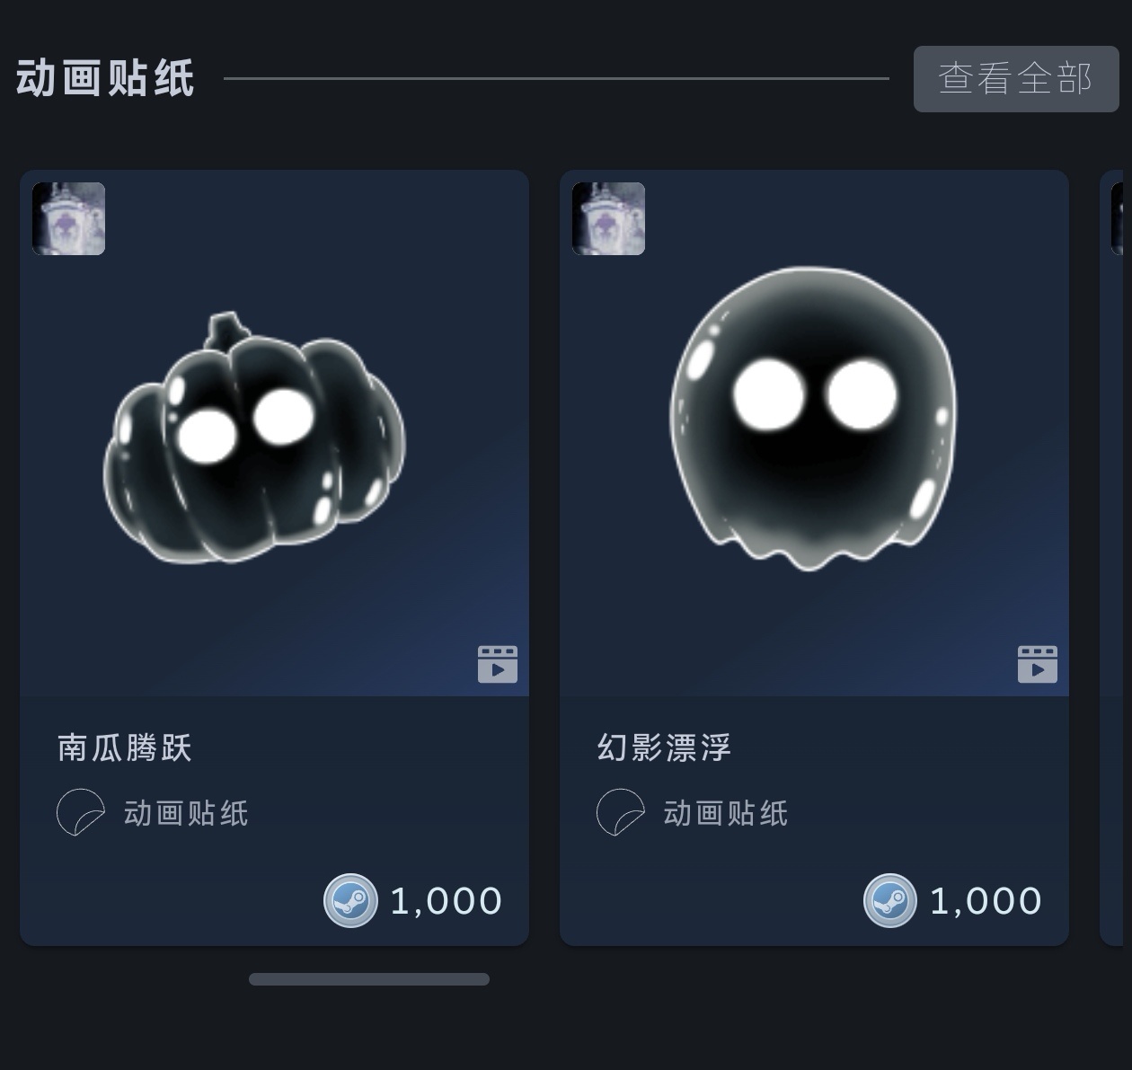Viewport: 1132px width, 1070px height.
Task: Click the 动画贴纸 label under 幻影漂浮
Action: pos(726,813)
